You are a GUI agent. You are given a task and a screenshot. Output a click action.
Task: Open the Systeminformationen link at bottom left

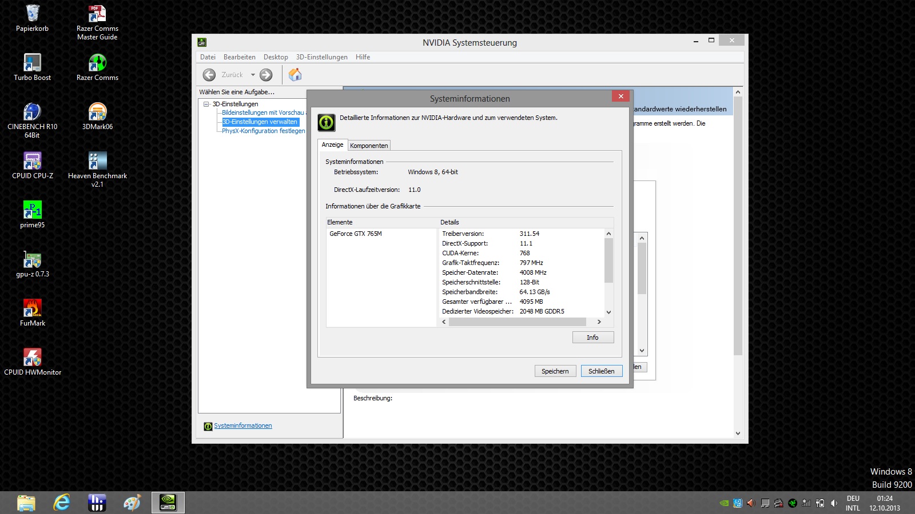tap(243, 426)
